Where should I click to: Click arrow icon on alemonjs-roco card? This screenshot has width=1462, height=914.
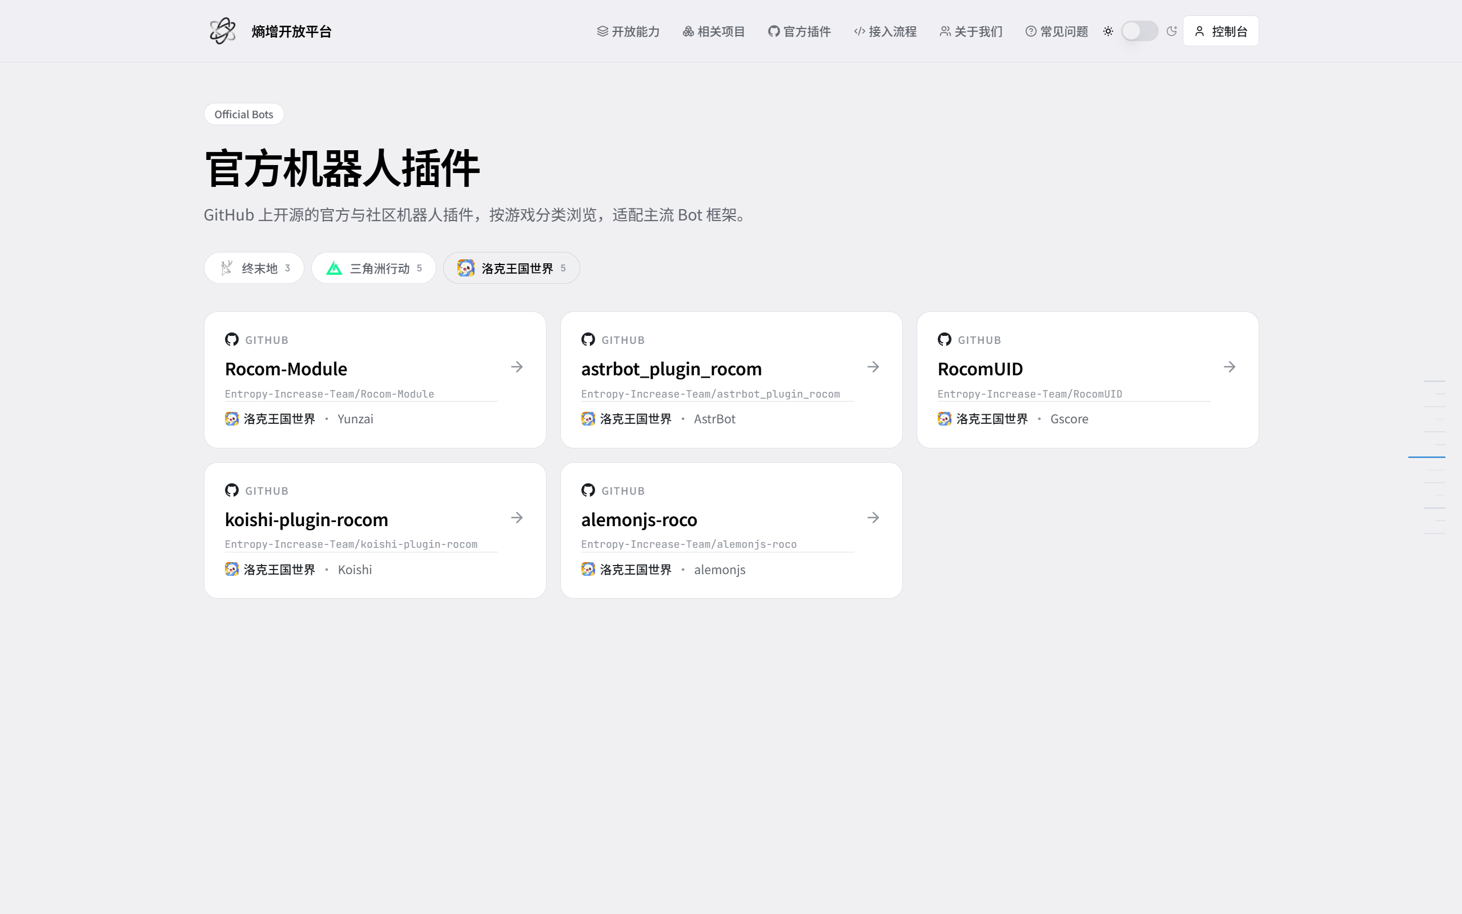873,518
